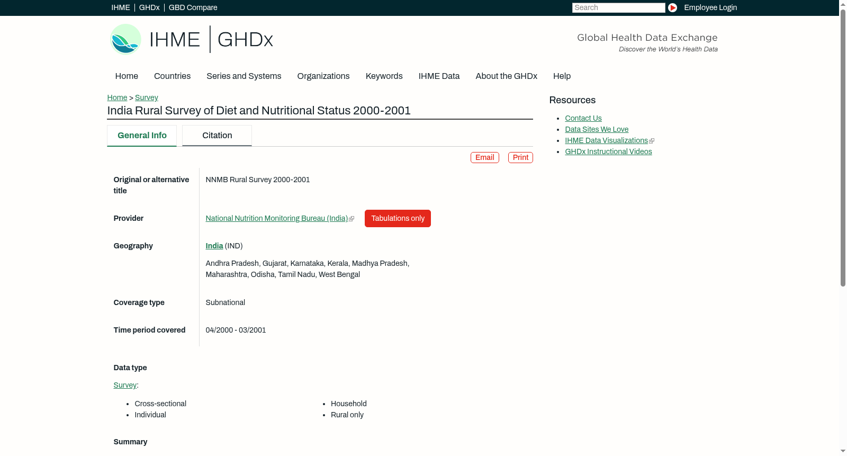Click the '04/2000 - 03/2001' time period value

(236, 330)
